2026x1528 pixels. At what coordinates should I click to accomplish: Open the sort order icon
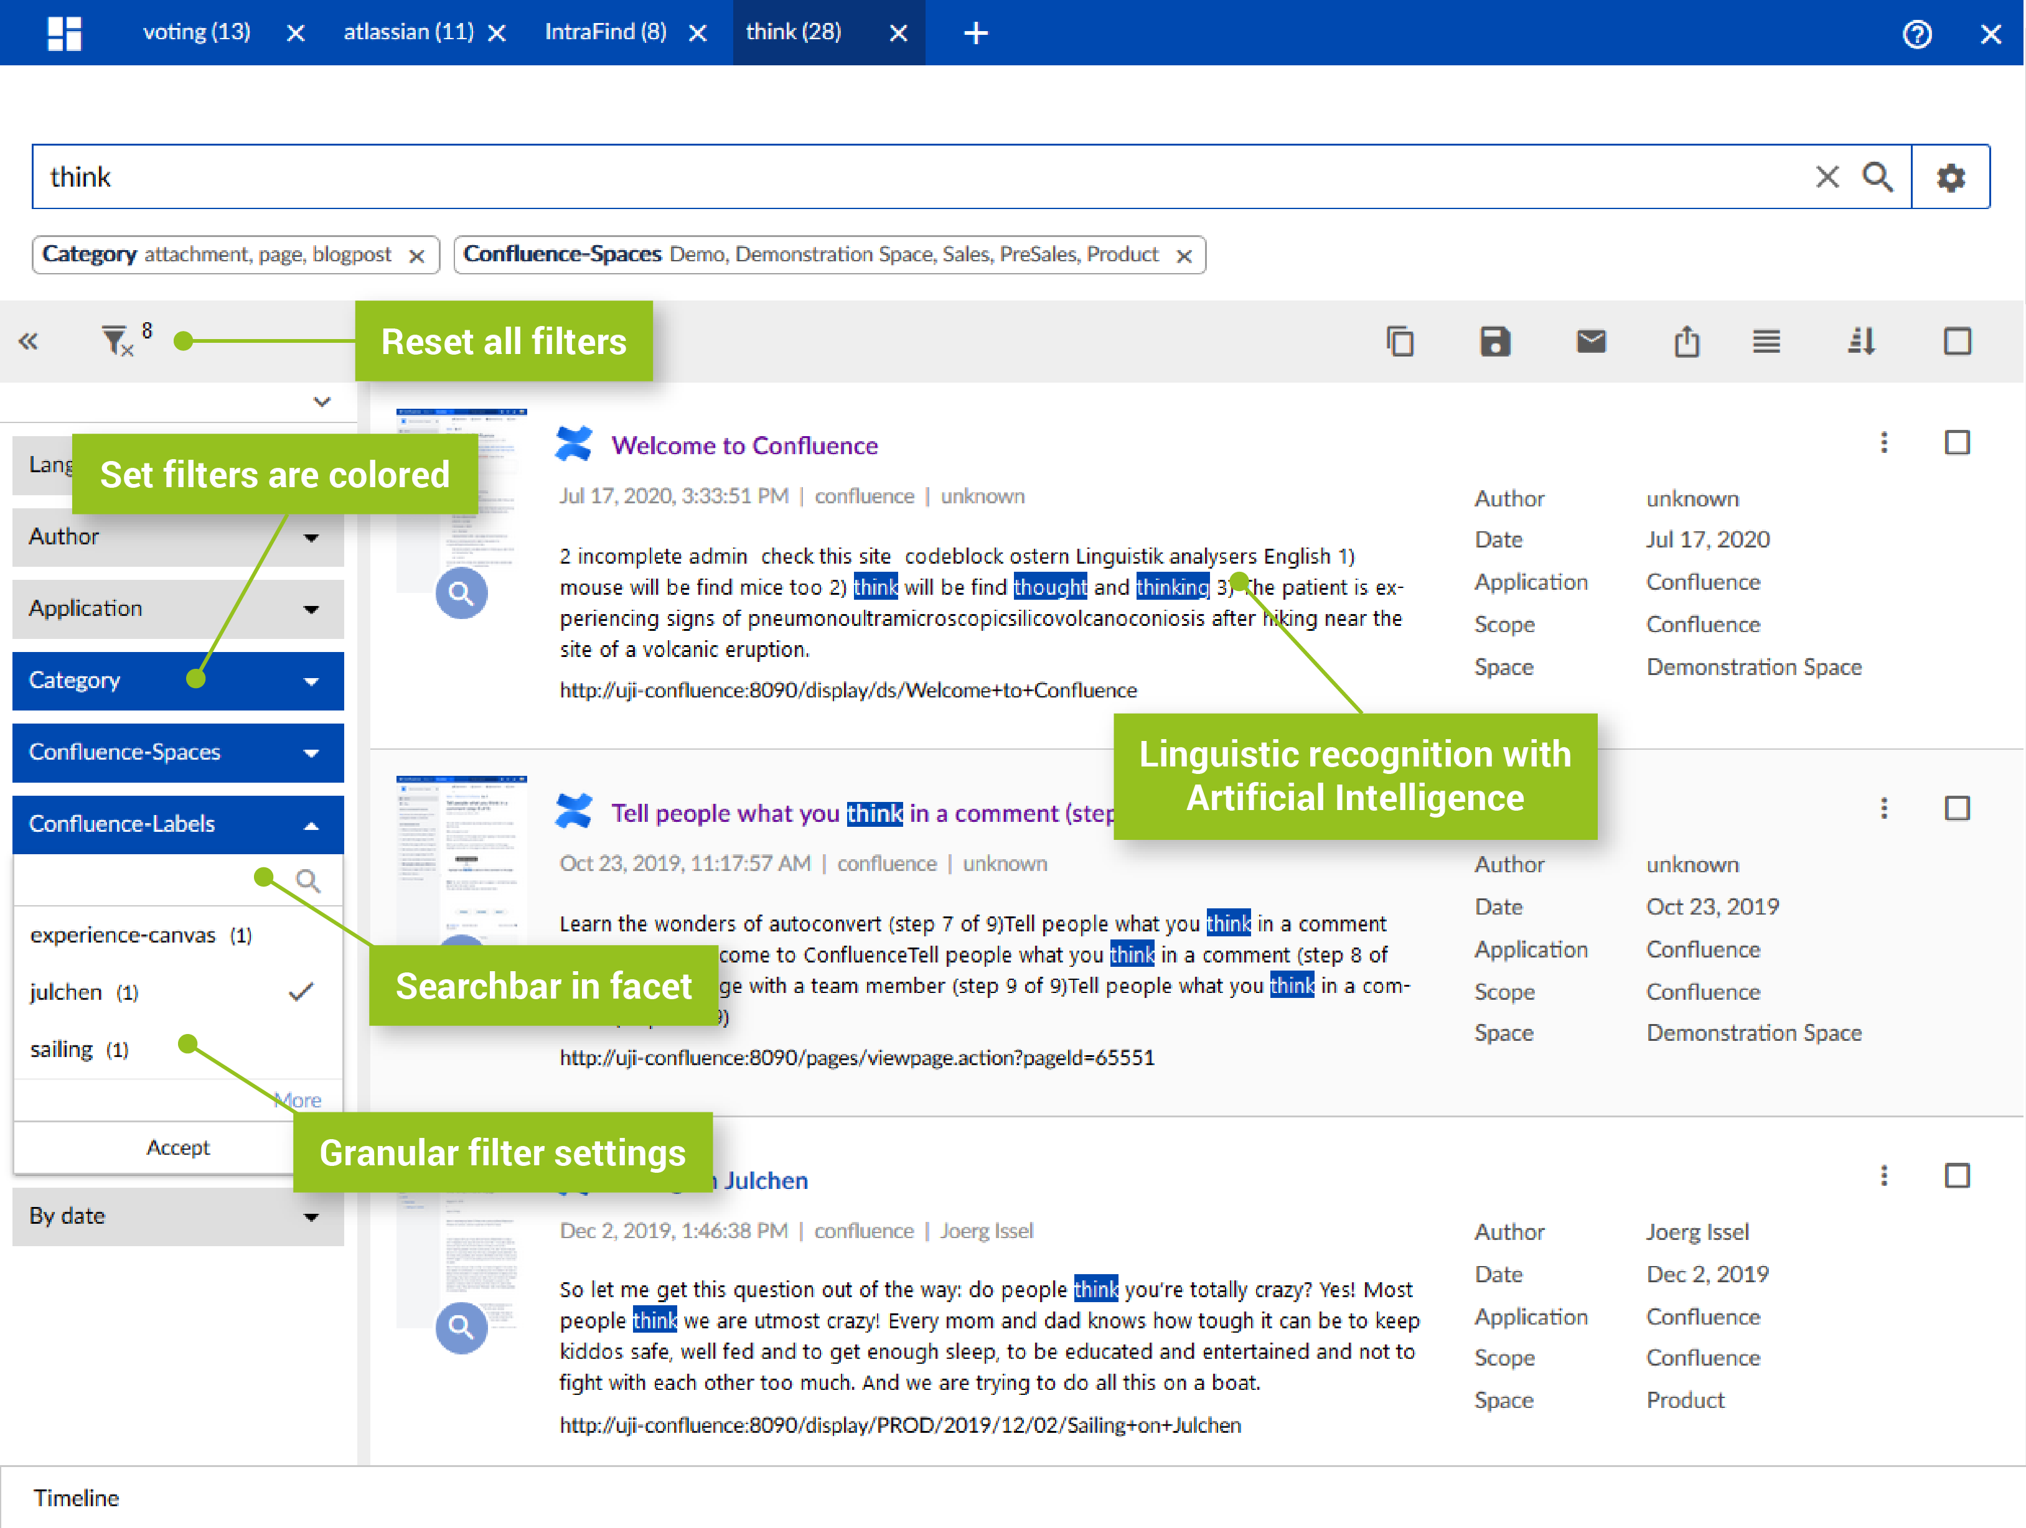[1862, 342]
